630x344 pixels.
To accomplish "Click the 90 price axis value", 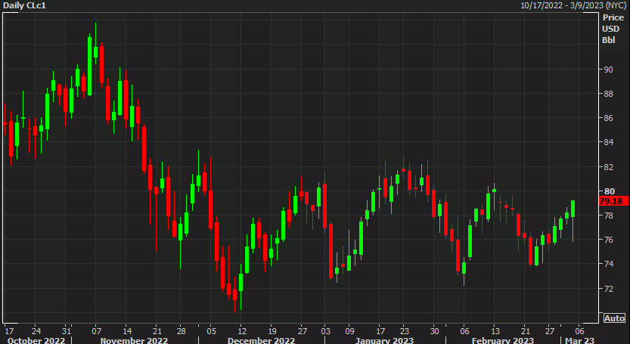I will 609,70.
